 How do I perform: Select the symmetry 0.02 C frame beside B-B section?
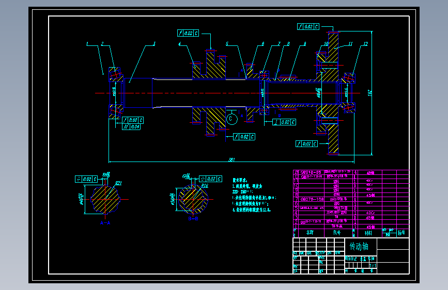pyautogui.click(x=210, y=179)
